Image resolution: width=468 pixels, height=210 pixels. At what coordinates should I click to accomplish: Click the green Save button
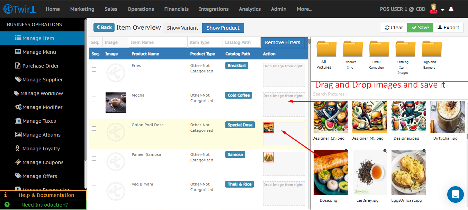pyautogui.click(x=420, y=28)
